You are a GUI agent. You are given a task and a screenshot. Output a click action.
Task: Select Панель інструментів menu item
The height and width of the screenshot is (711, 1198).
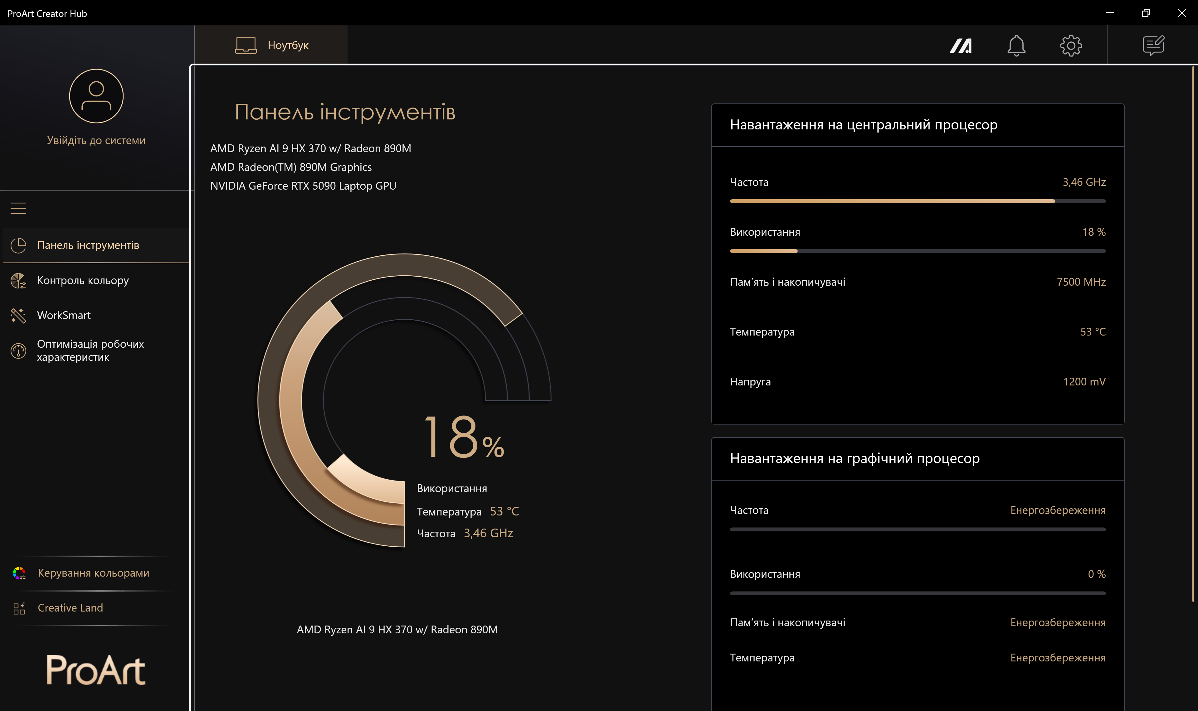pos(88,245)
